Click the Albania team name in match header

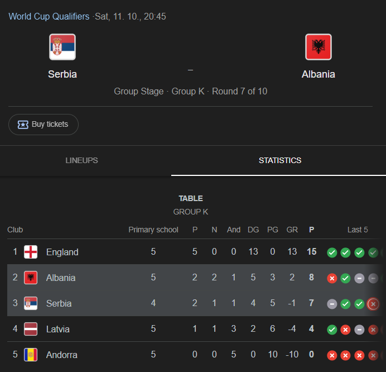tap(319, 74)
